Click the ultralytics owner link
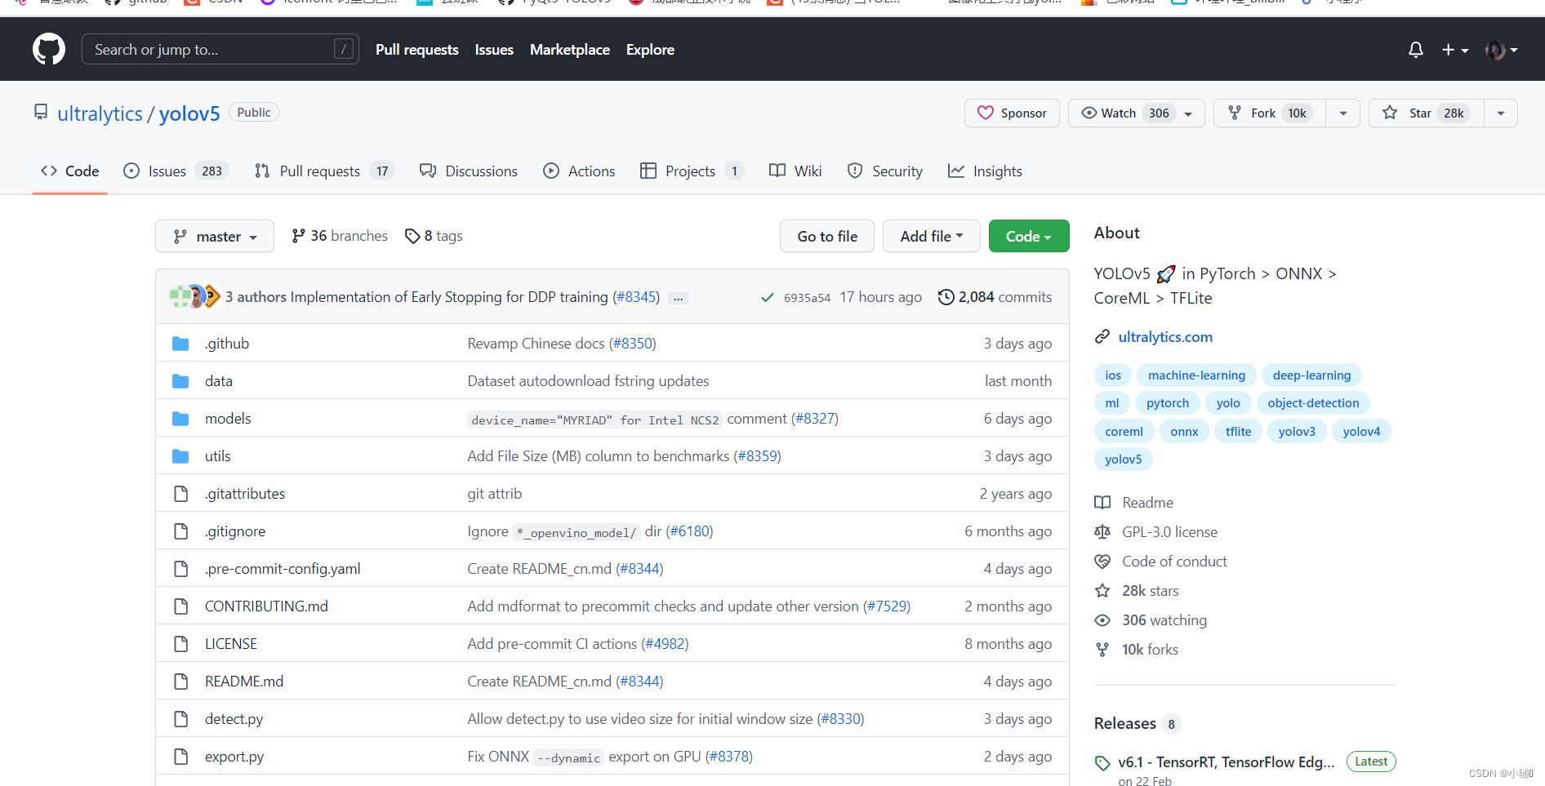Image resolution: width=1545 pixels, height=786 pixels. [x=100, y=113]
